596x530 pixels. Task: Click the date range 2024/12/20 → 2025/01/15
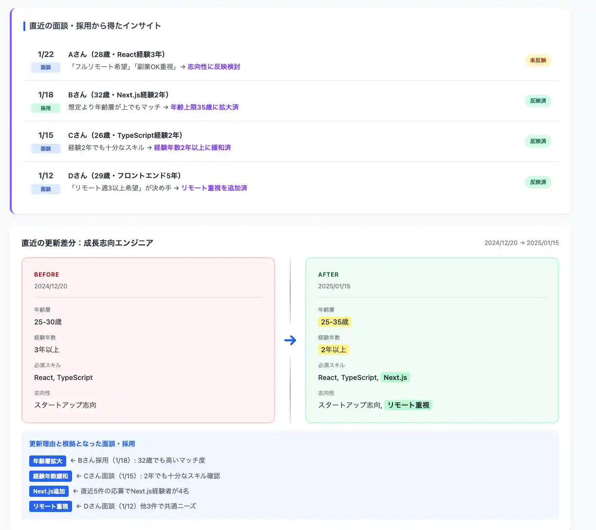(x=521, y=243)
